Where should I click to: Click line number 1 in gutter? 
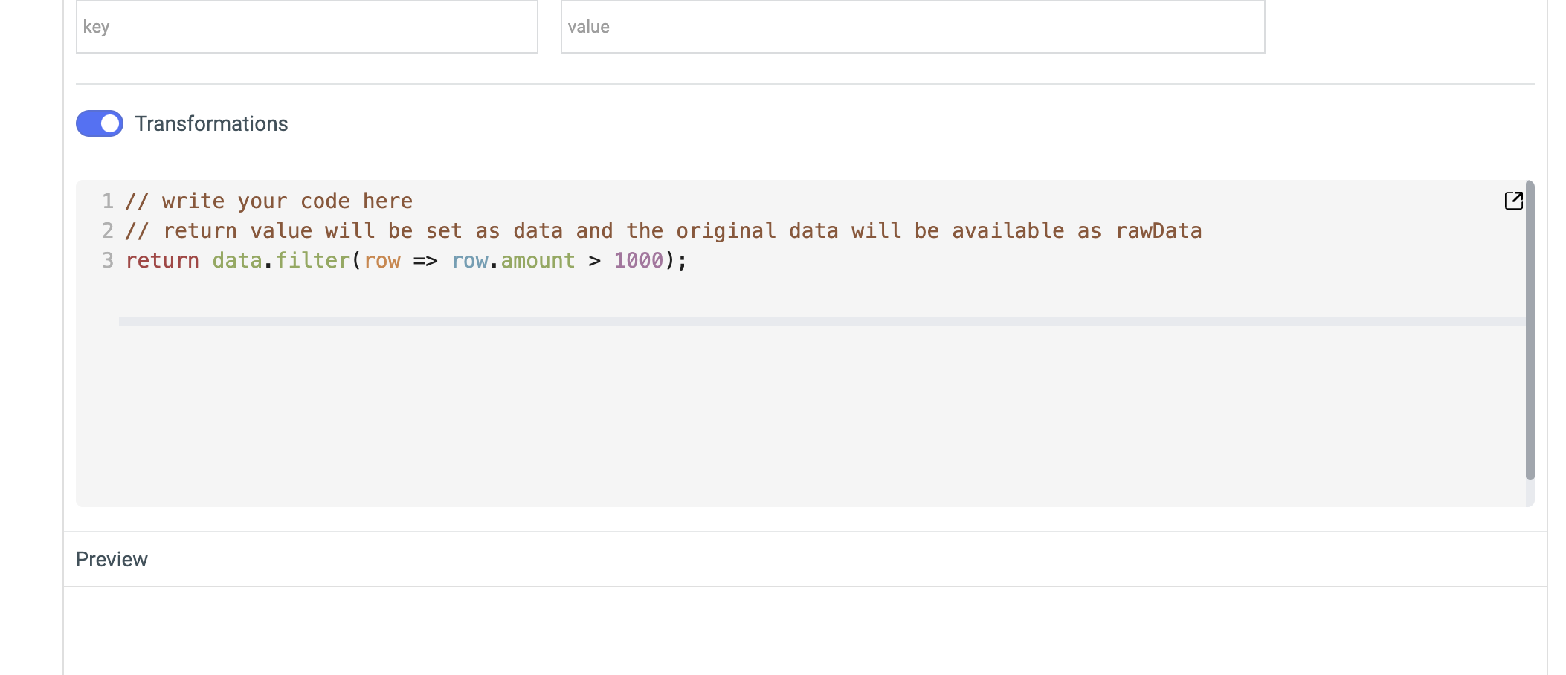click(108, 201)
